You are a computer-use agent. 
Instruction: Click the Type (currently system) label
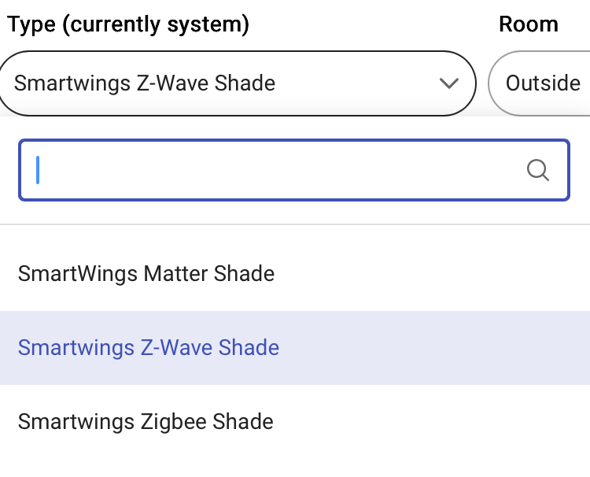coord(128,25)
